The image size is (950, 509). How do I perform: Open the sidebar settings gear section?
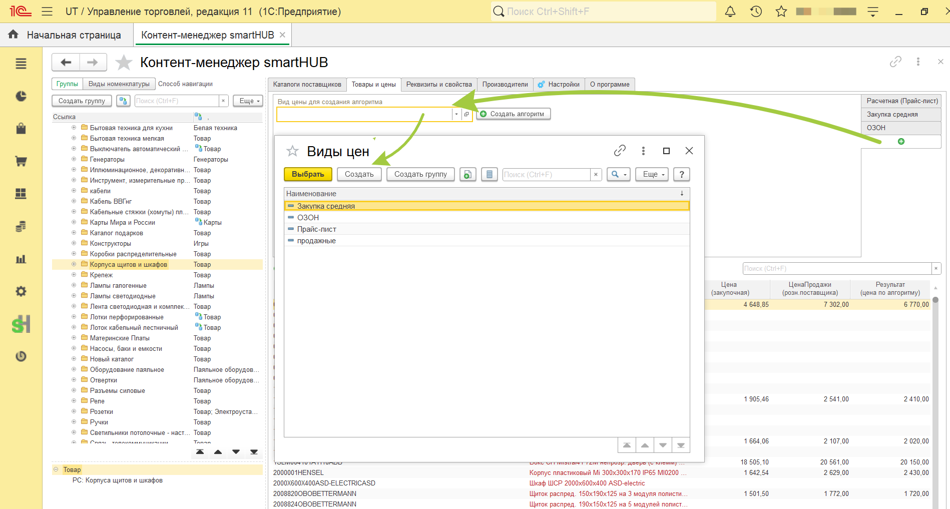[21, 291]
